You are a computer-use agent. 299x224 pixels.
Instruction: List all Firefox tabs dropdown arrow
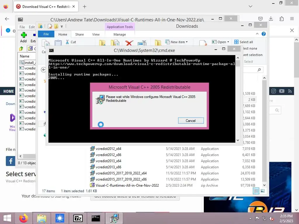click(251, 6)
